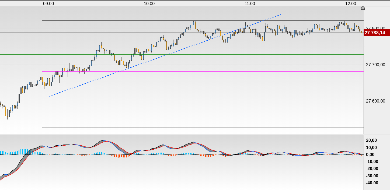Click the red 27 788,14 current price tag
The width and height of the screenshot is (390, 190).
376,33
